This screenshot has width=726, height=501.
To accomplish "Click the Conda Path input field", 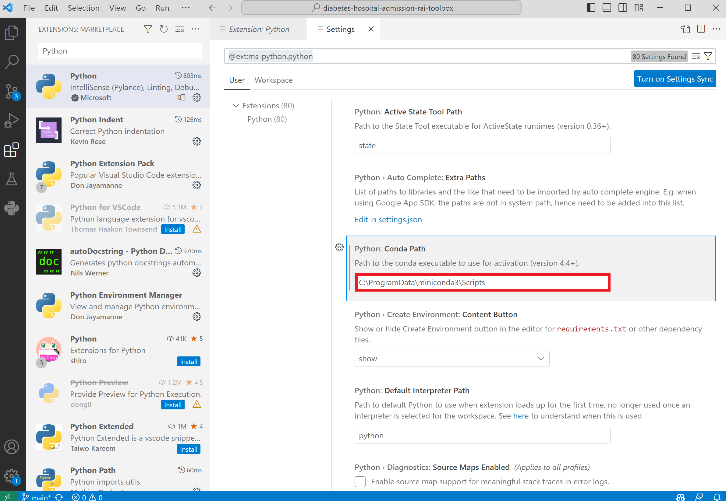I will 482,282.
